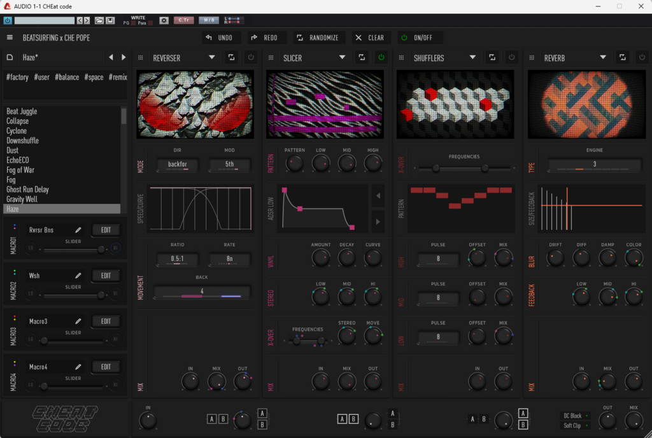Click EDIT for the Wsh macro

pos(106,276)
